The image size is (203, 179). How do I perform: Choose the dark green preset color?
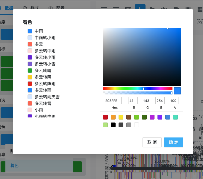tap(144, 117)
